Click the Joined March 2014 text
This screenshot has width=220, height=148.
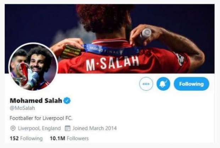[x=94, y=128]
